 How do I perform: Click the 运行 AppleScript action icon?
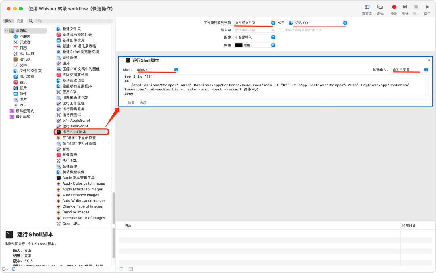coord(59,121)
